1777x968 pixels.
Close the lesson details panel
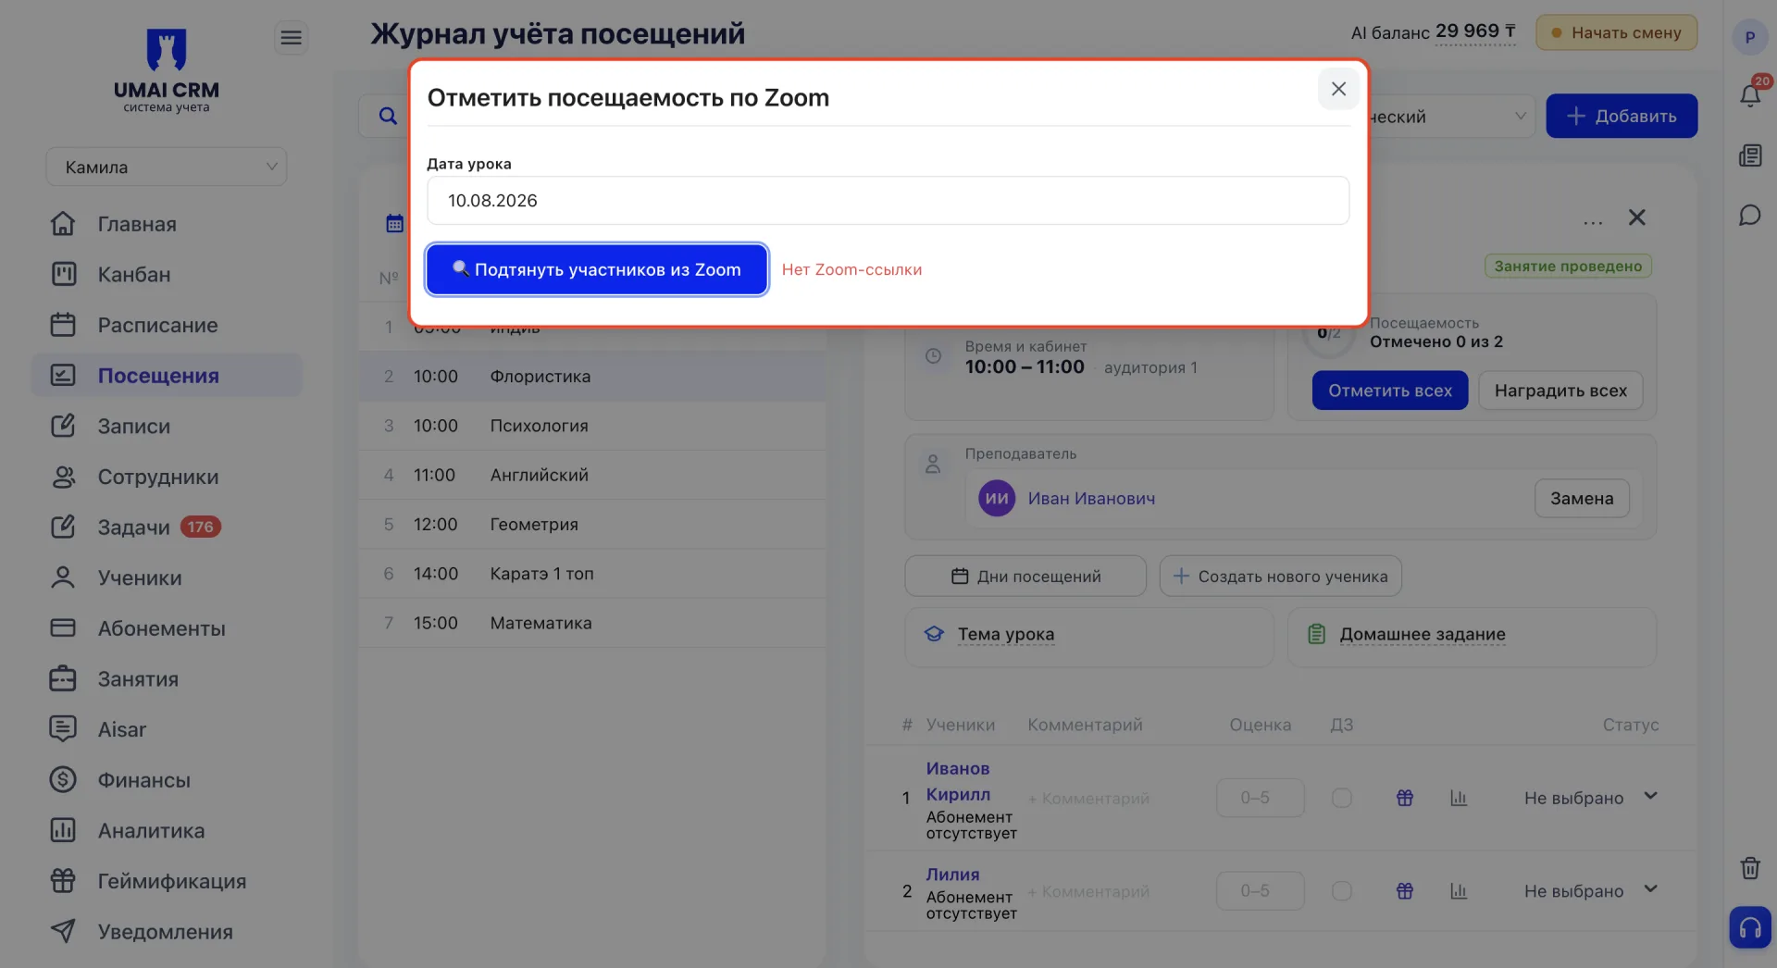[1637, 217]
